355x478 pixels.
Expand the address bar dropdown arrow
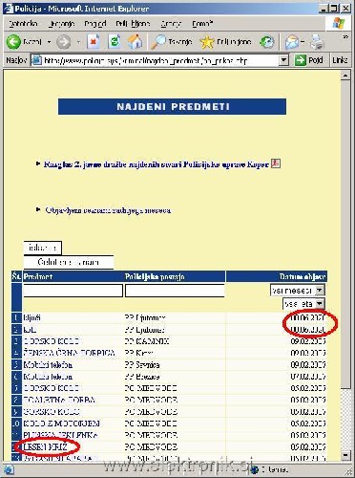[283, 60]
